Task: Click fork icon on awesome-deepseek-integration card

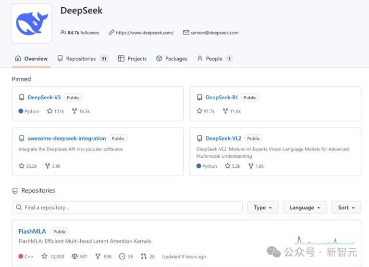Action: pos(47,166)
